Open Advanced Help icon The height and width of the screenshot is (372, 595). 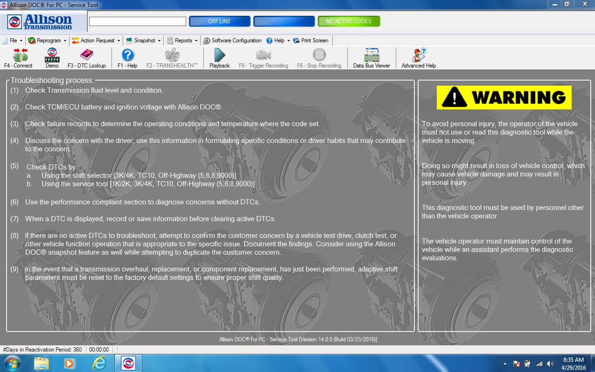tap(419, 55)
